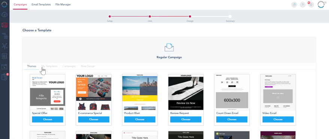Open the automation workflow sidebar icon
Image resolution: width=329 pixels, height=139 pixels.
[x=4, y=36]
